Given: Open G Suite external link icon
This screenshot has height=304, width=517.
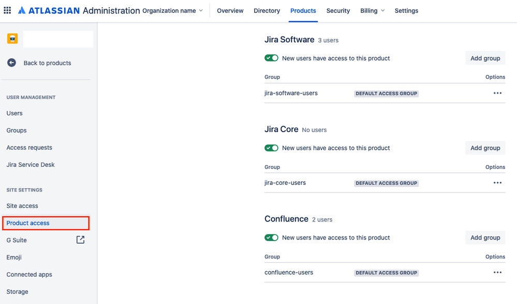Looking at the screenshot, I should (80, 240).
